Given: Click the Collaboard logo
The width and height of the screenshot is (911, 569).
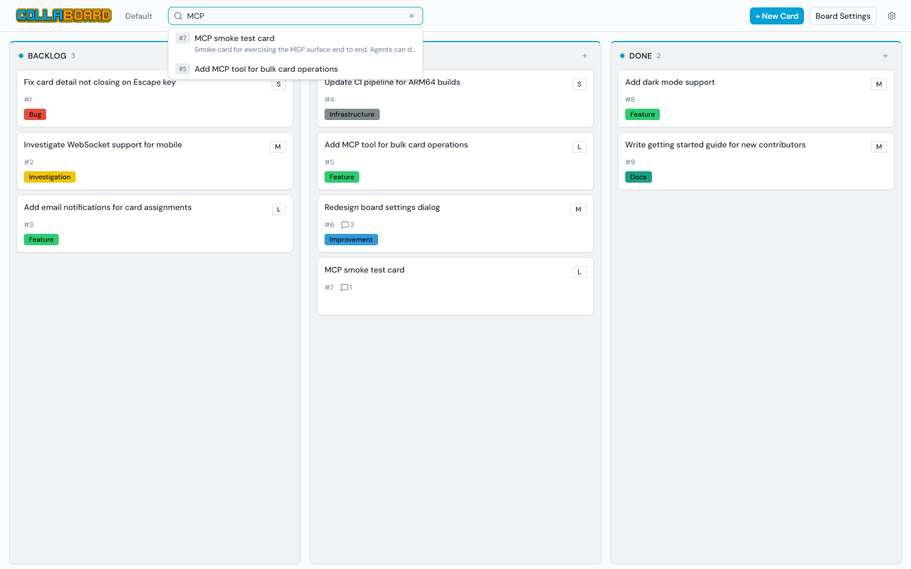Looking at the screenshot, I should tap(64, 16).
